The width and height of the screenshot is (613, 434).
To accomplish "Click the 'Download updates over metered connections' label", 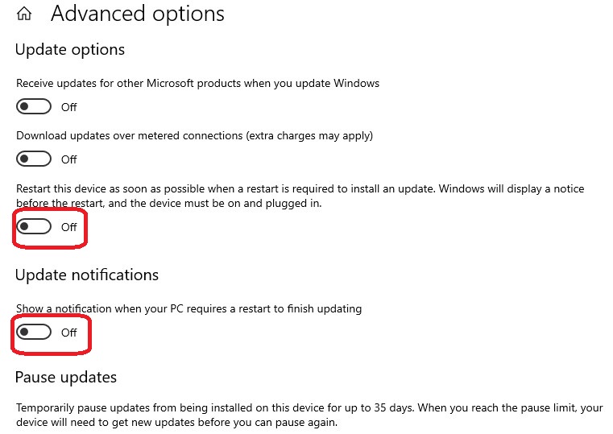I will click(x=130, y=135).
